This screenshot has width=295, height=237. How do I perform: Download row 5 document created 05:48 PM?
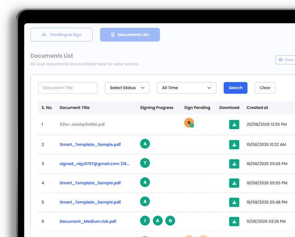234,203
